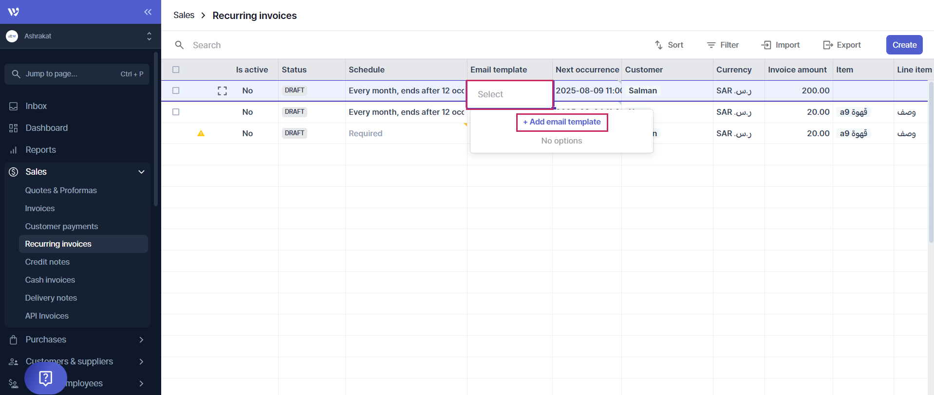
Task: Click the yellow warning triangle icon
Action: point(201,133)
